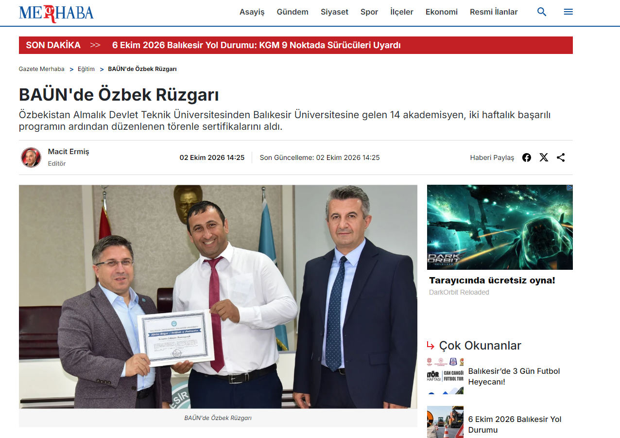Open the search magnifier icon
This screenshot has width=620, height=438.
click(x=542, y=12)
